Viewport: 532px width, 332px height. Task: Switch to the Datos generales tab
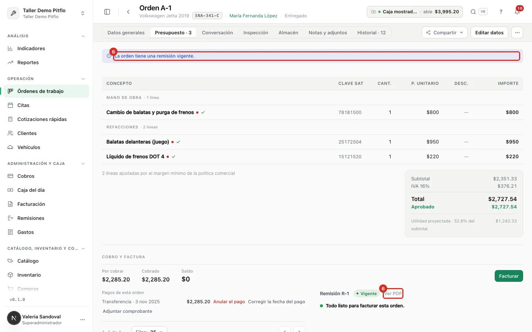[126, 32]
